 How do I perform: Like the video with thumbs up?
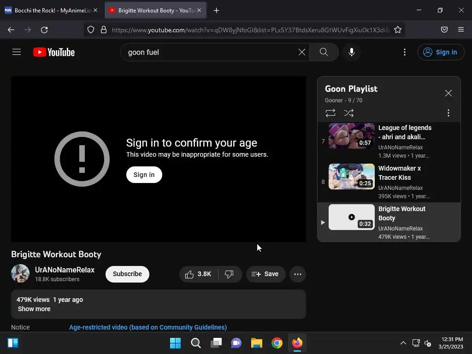[x=198, y=274]
